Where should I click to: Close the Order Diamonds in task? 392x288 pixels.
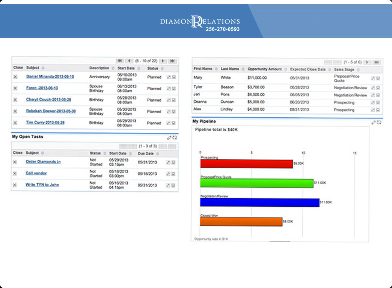tap(15, 162)
